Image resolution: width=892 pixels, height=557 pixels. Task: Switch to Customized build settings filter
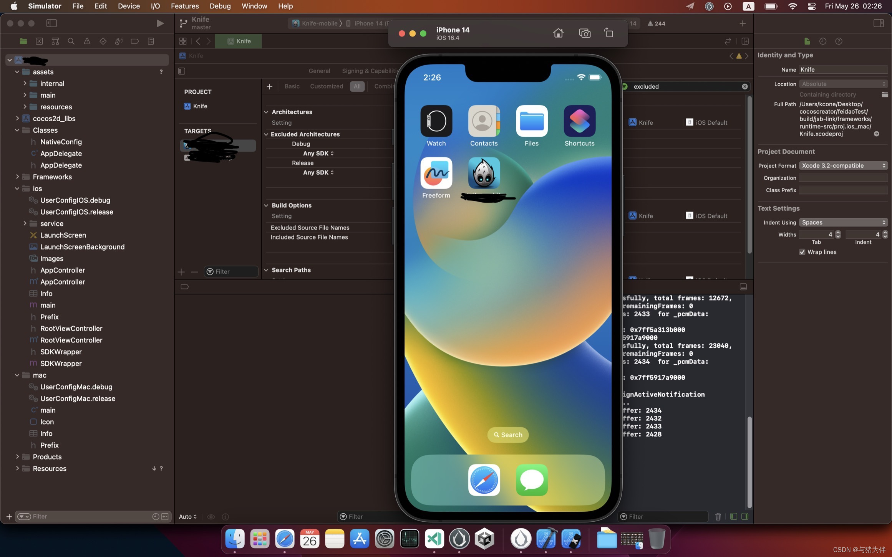click(x=327, y=86)
